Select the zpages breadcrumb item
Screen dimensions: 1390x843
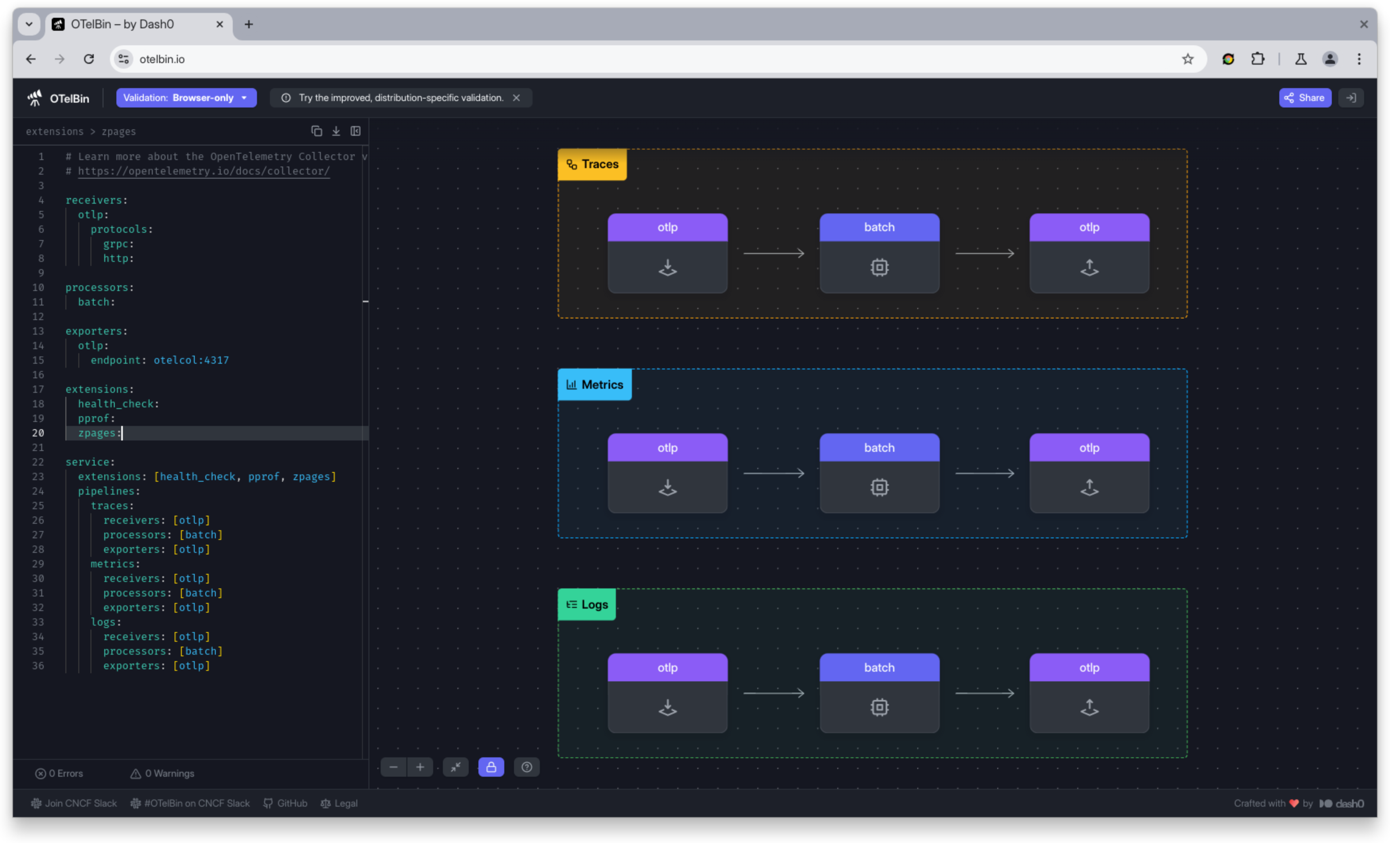(x=118, y=131)
